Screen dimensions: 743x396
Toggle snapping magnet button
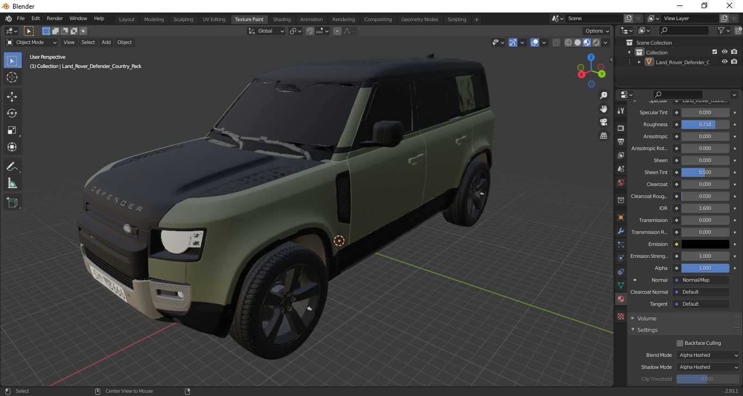click(309, 31)
